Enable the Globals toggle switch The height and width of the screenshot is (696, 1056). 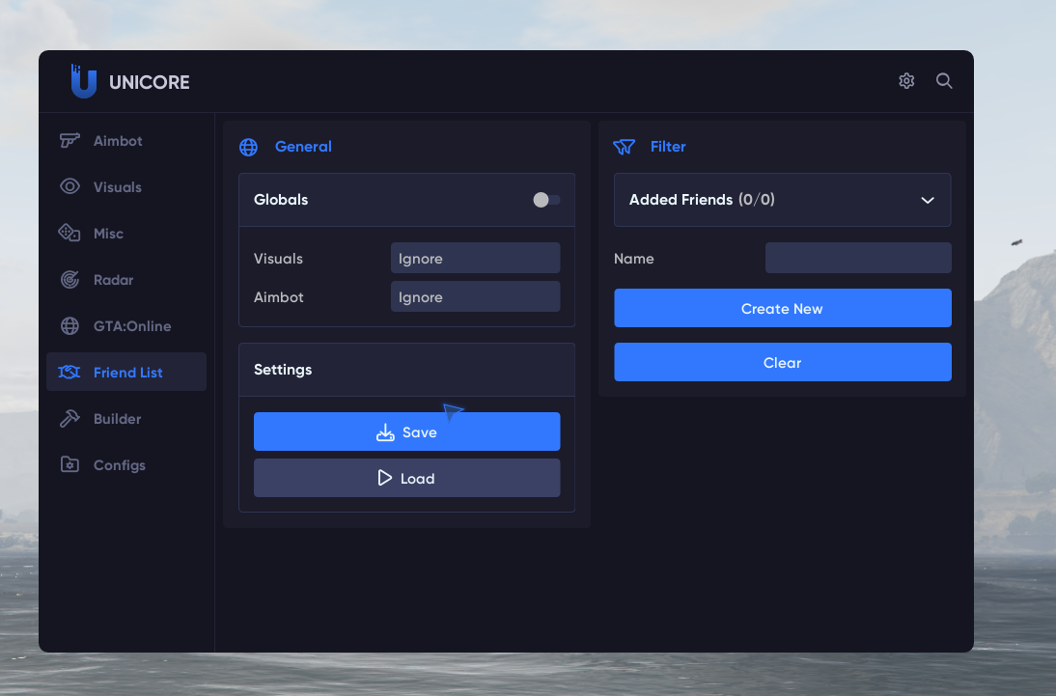(x=546, y=200)
